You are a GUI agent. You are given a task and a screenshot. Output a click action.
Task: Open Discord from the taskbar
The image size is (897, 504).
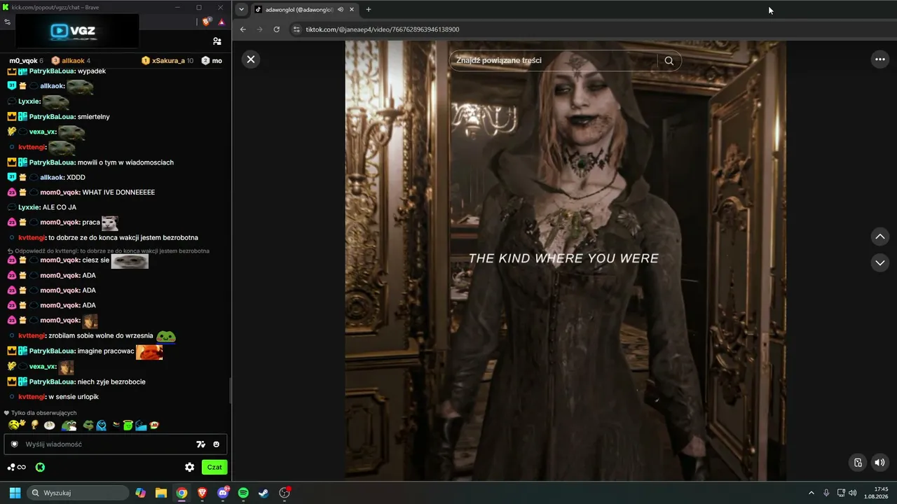tap(223, 493)
